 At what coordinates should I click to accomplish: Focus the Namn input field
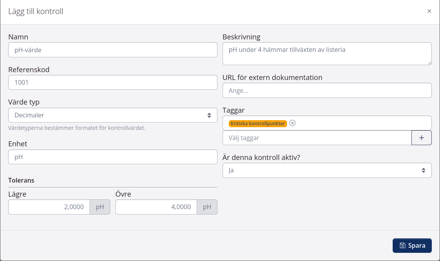point(113,50)
